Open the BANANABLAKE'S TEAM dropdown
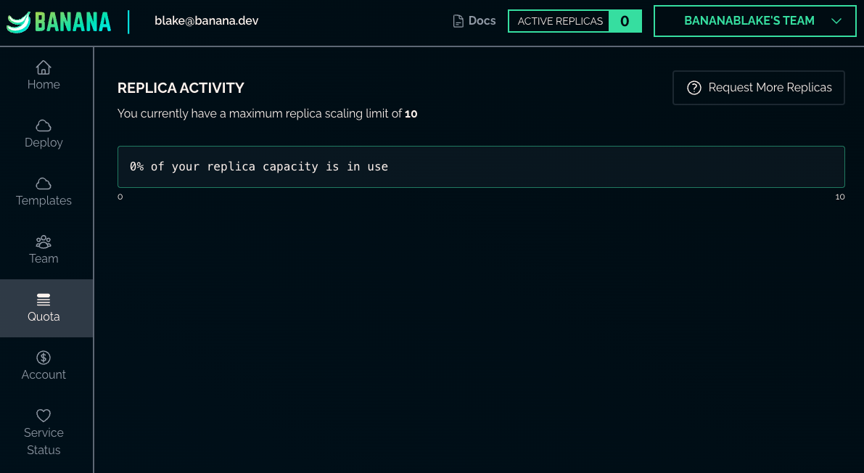The height and width of the screenshot is (473, 864). [x=749, y=21]
